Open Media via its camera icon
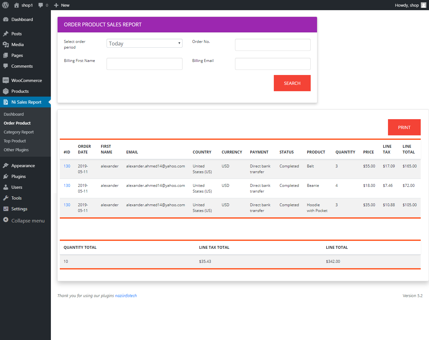This screenshot has height=340, width=429. (x=6, y=44)
